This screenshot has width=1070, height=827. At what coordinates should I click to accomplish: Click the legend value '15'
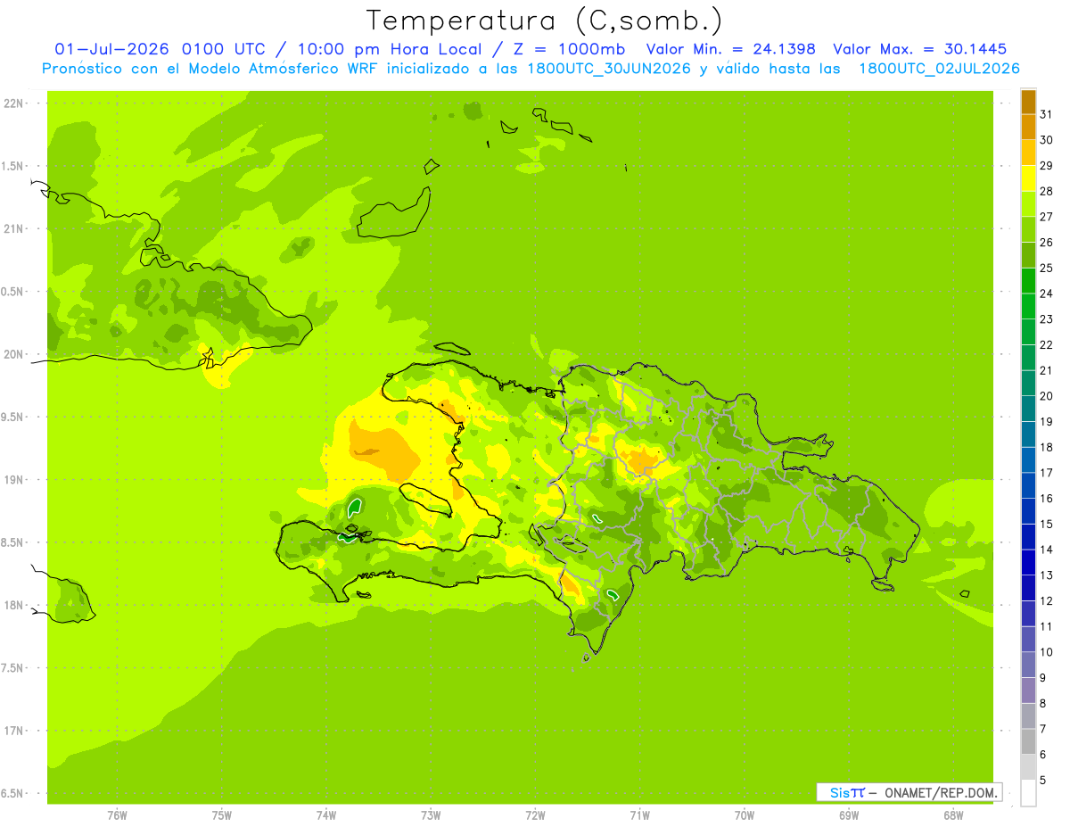coord(1047,525)
